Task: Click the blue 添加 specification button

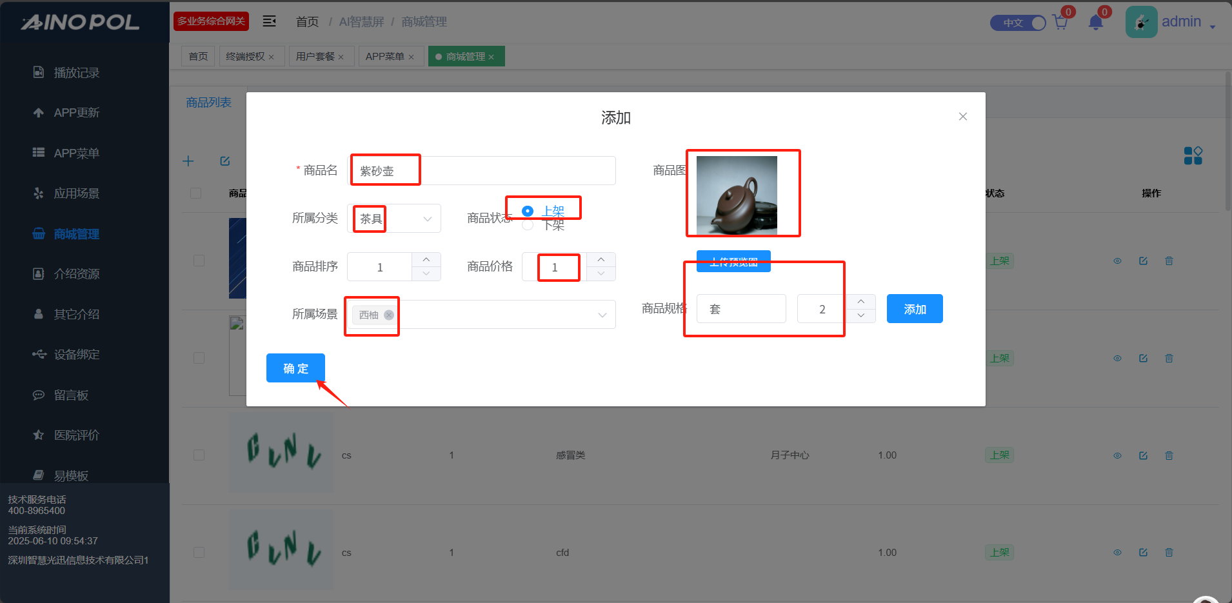Action: tap(914, 309)
